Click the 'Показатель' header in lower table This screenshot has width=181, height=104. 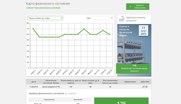[x=49, y=99]
